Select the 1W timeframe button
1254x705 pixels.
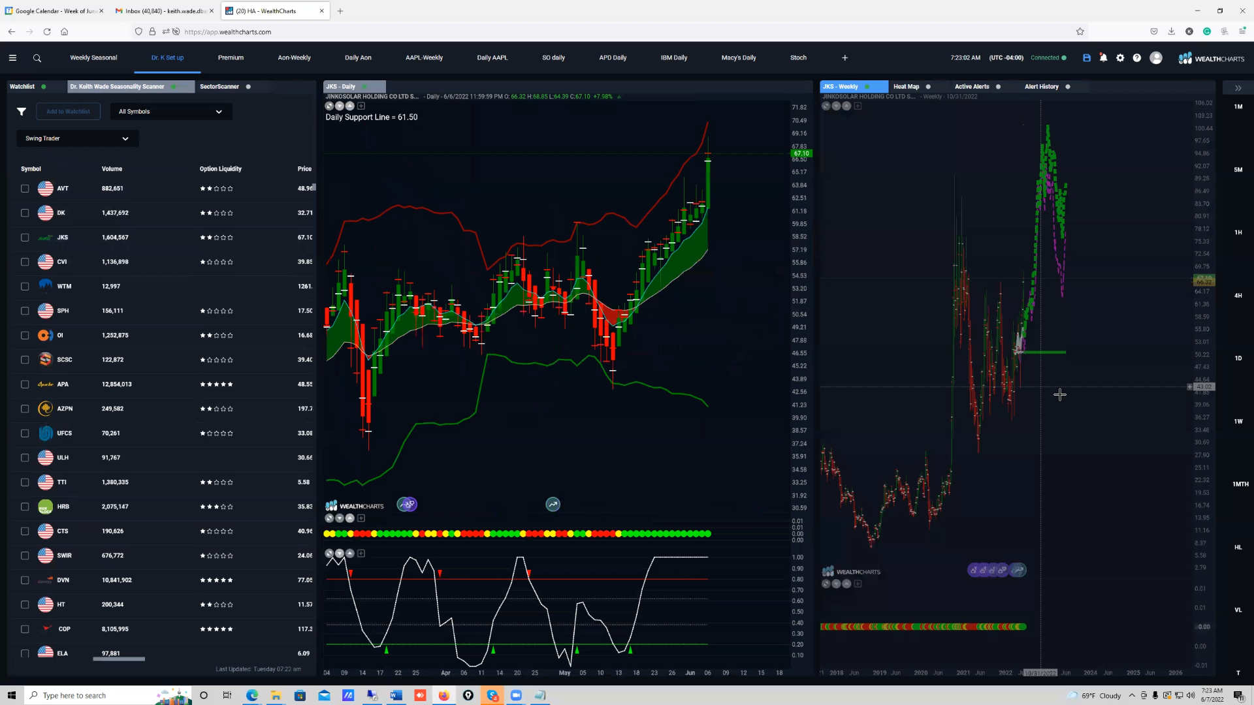[1238, 422]
